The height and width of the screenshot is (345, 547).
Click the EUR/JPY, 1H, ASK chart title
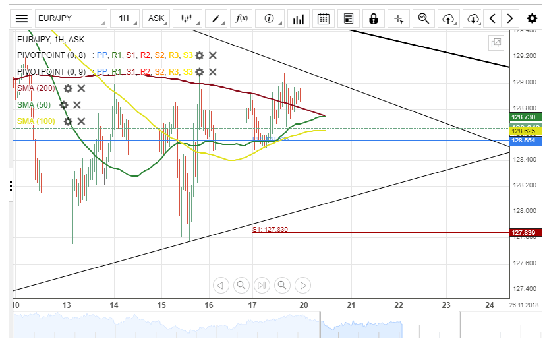[x=51, y=40]
